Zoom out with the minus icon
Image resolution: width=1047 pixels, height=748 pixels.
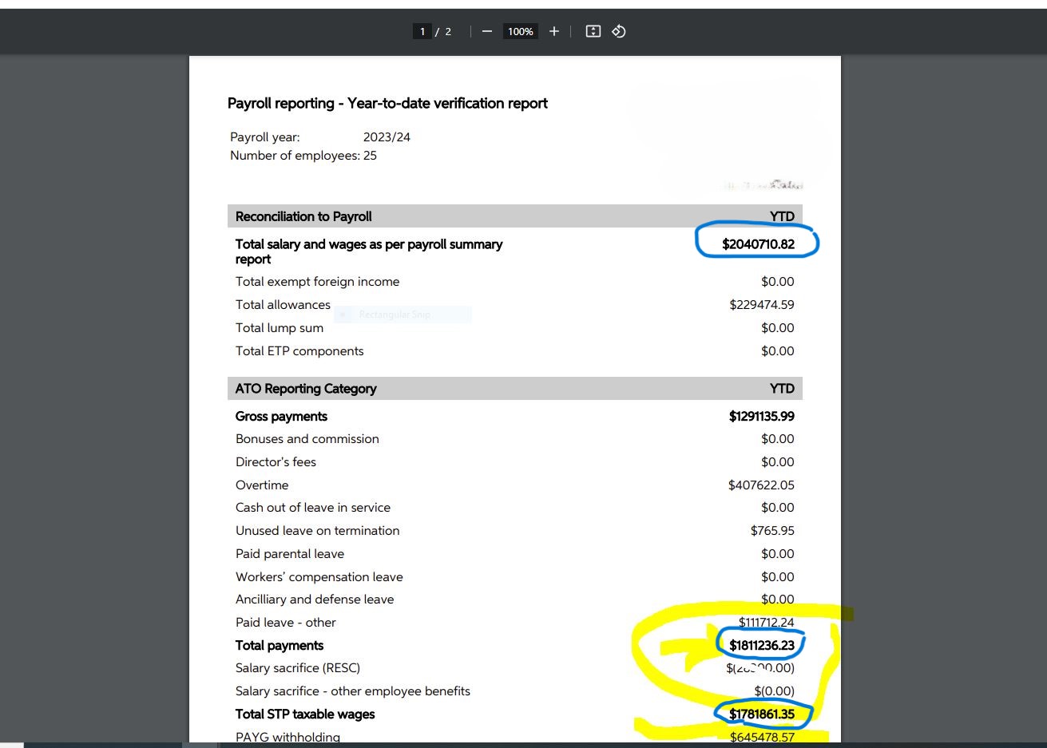486,31
